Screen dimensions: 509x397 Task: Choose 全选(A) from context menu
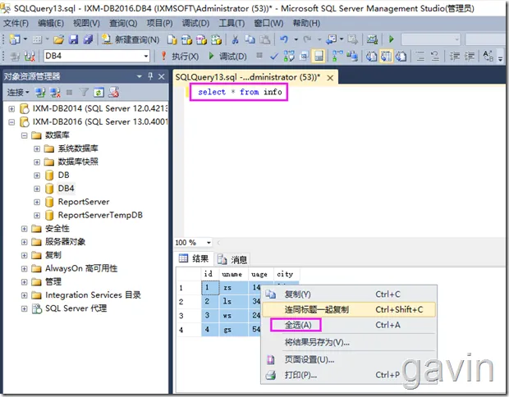(349, 325)
